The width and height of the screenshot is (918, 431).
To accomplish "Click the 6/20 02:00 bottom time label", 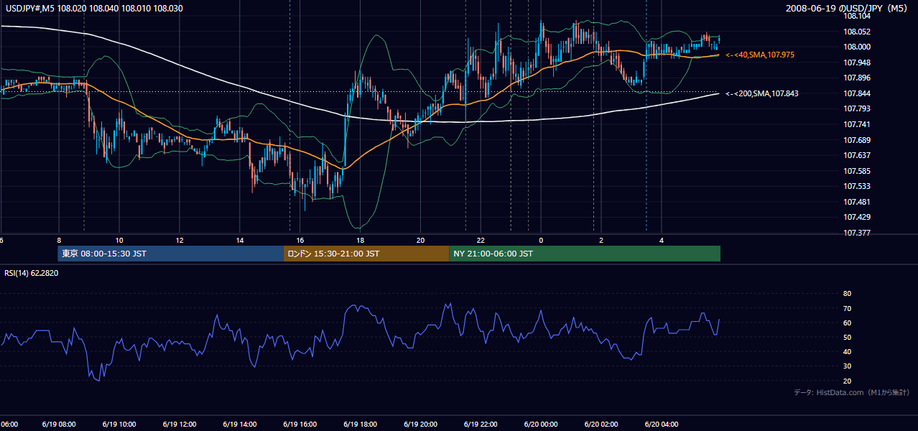I will pos(602,425).
